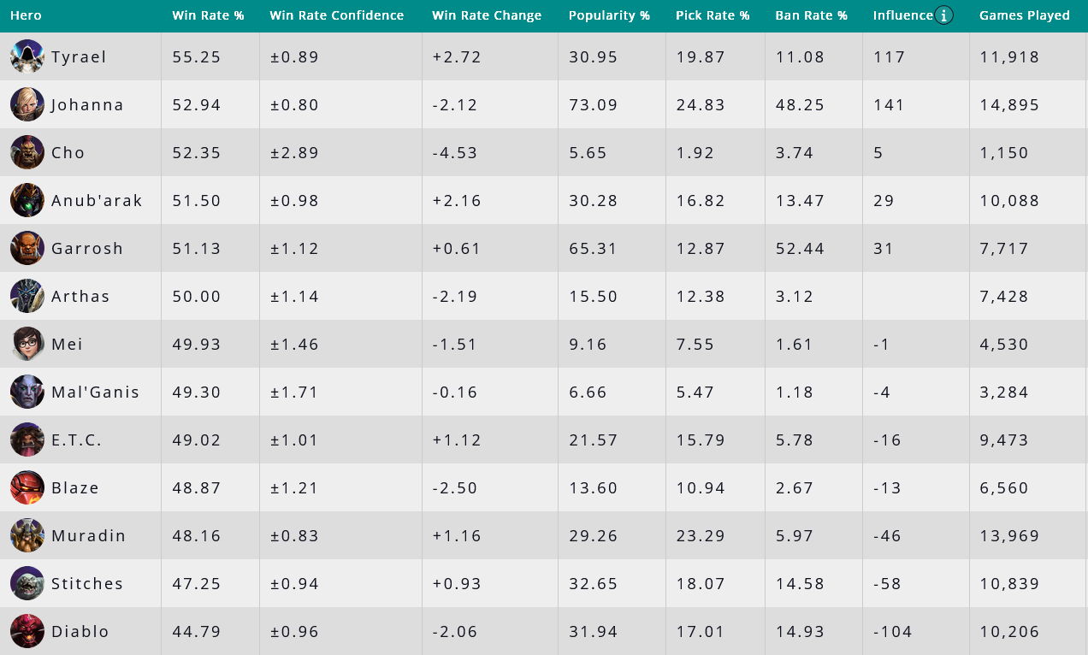Click Mei's hero portrait icon
The height and width of the screenshot is (655, 1088).
click(x=27, y=344)
